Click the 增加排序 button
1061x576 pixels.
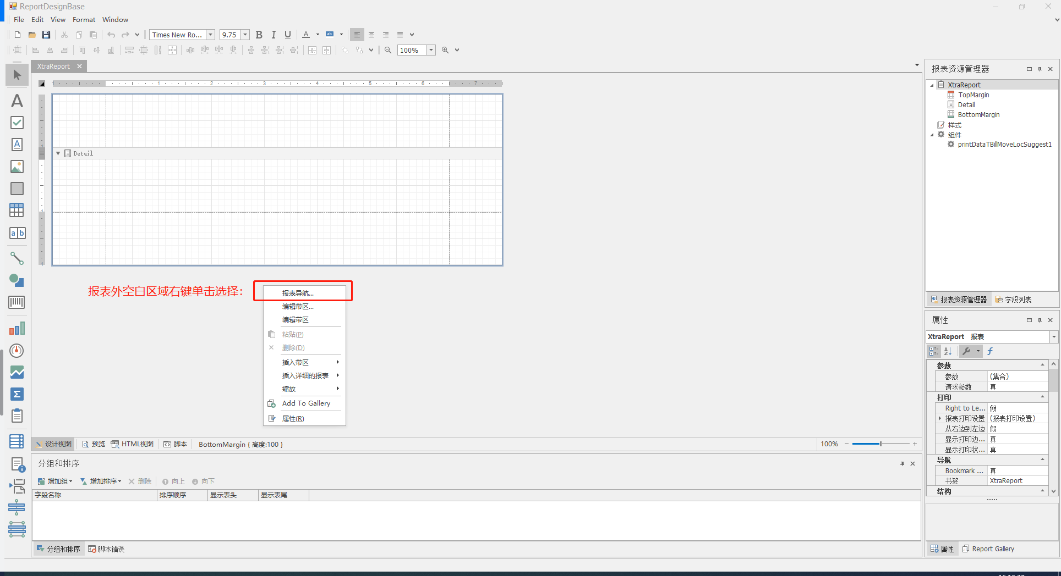click(x=101, y=481)
